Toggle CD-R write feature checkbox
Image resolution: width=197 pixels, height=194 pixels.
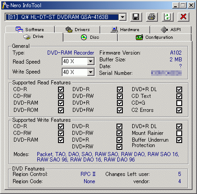point(61,126)
